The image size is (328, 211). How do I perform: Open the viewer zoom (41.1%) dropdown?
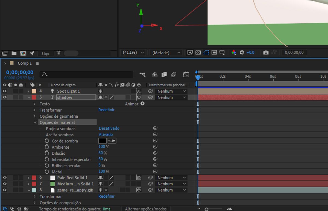click(x=133, y=53)
